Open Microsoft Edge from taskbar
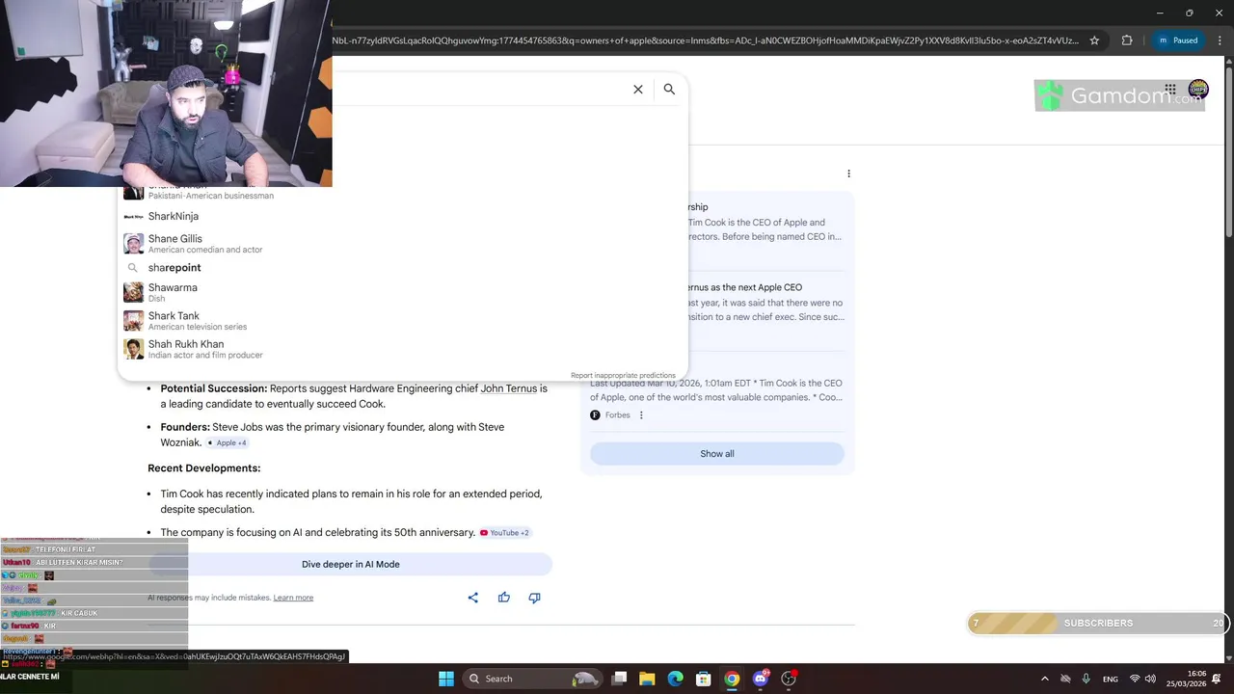Image resolution: width=1234 pixels, height=694 pixels. (x=676, y=679)
